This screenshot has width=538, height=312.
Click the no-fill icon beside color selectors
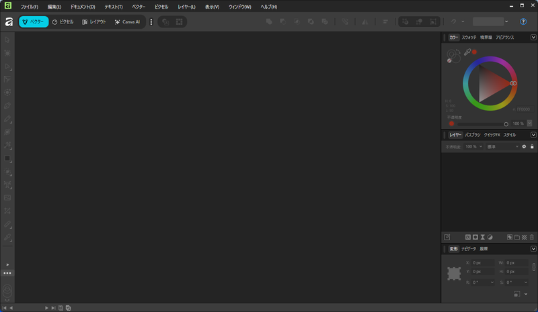click(x=449, y=60)
